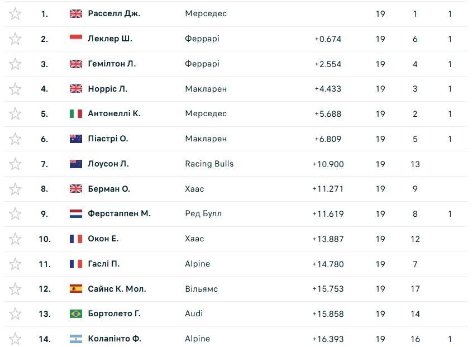Click the star in Окон Е. row
Viewport: 473px width, 347px height.
point(15,239)
